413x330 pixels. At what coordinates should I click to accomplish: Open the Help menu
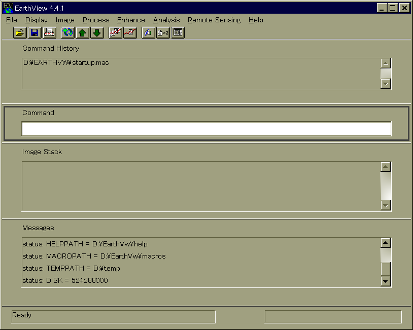[x=256, y=20]
